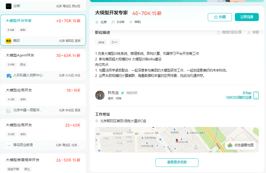Screen dimensions: 266x173
Task: Click the 企顺 company logo
Action: click(9, 6)
